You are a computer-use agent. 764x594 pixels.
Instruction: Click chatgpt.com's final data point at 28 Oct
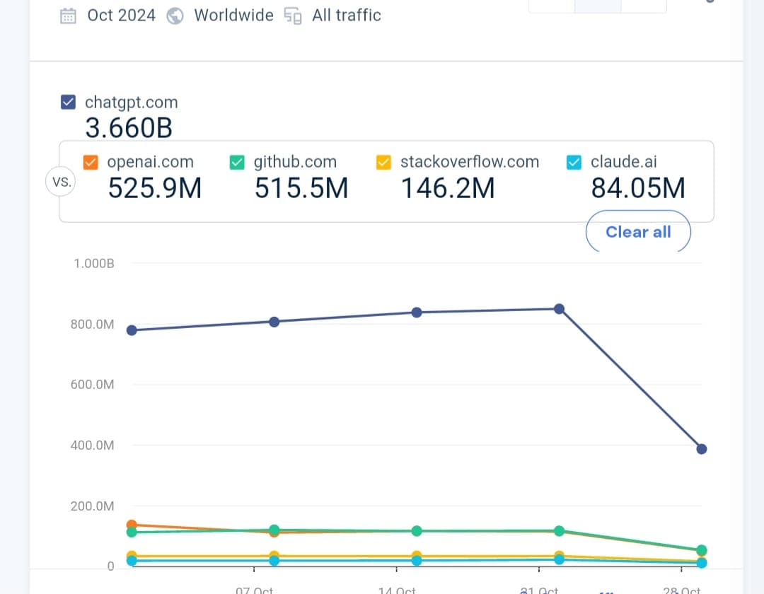(701, 449)
